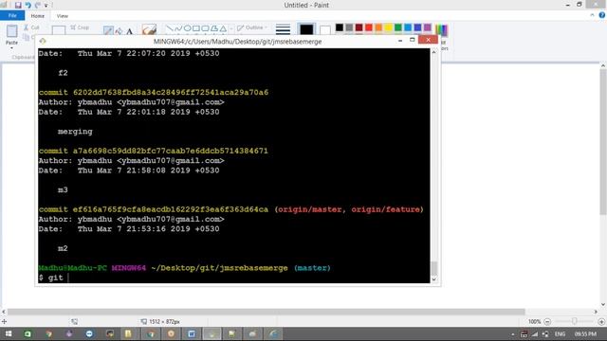Open the Windows Start button
The height and width of the screenshot is (341, 607).
pyautogui.click(x=9, y=333)
